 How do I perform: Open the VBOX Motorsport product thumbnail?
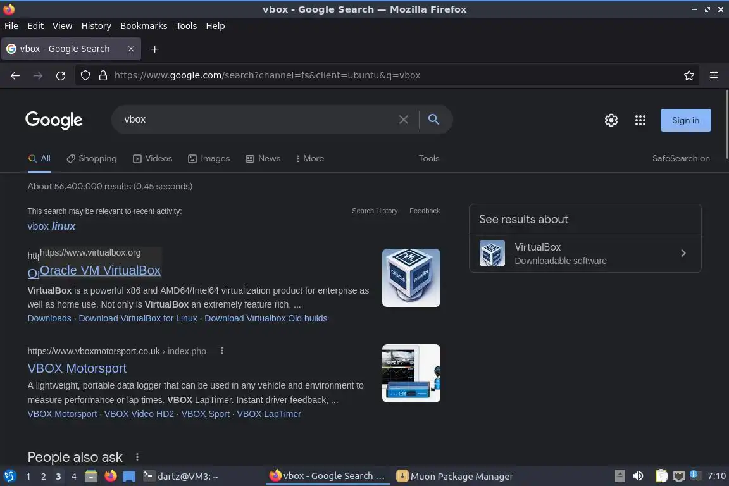pos(411,373)
